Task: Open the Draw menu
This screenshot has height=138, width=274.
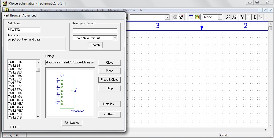Action: [32, 10]
